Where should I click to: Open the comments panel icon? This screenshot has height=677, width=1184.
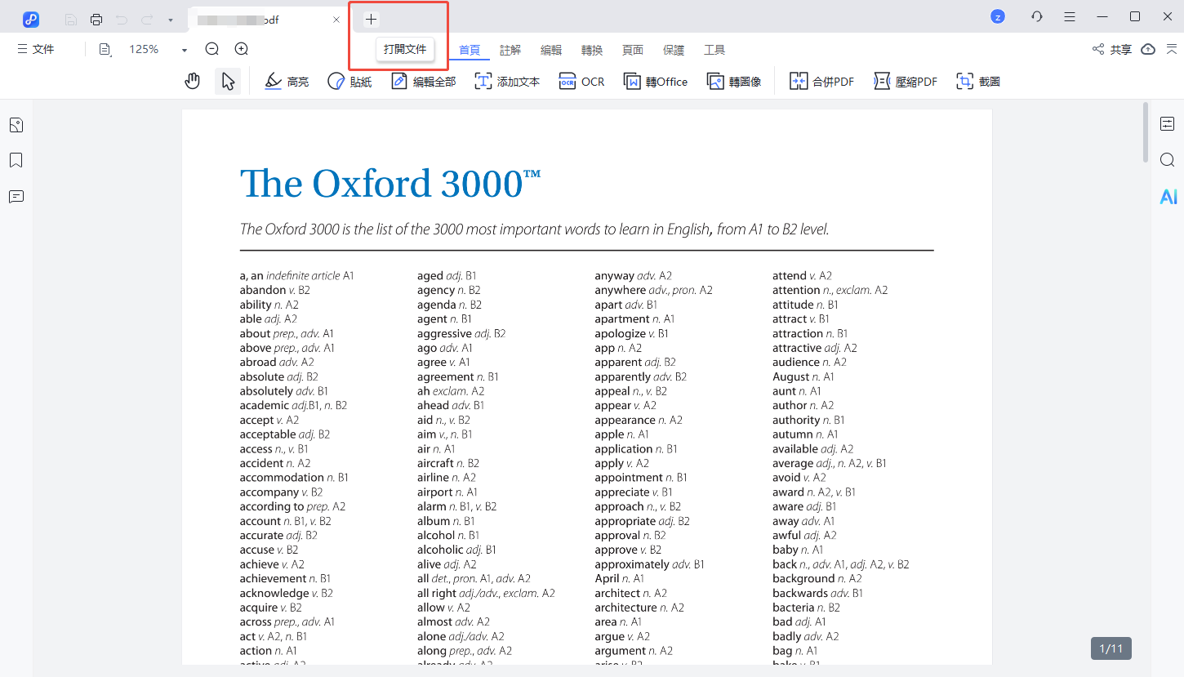click(16, 196)
